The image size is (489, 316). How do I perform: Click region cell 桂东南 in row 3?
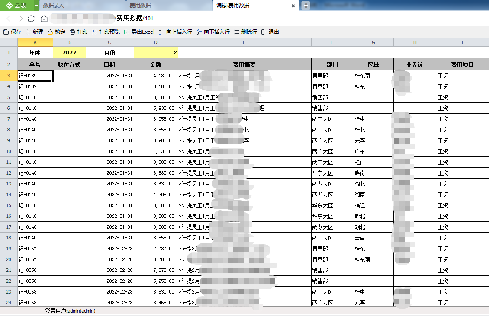(x=373, y=76)
